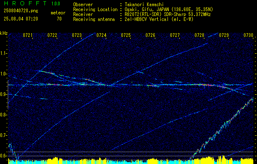
Task: Select the filename 2508040720.png
Action: [x=21, y=11]
